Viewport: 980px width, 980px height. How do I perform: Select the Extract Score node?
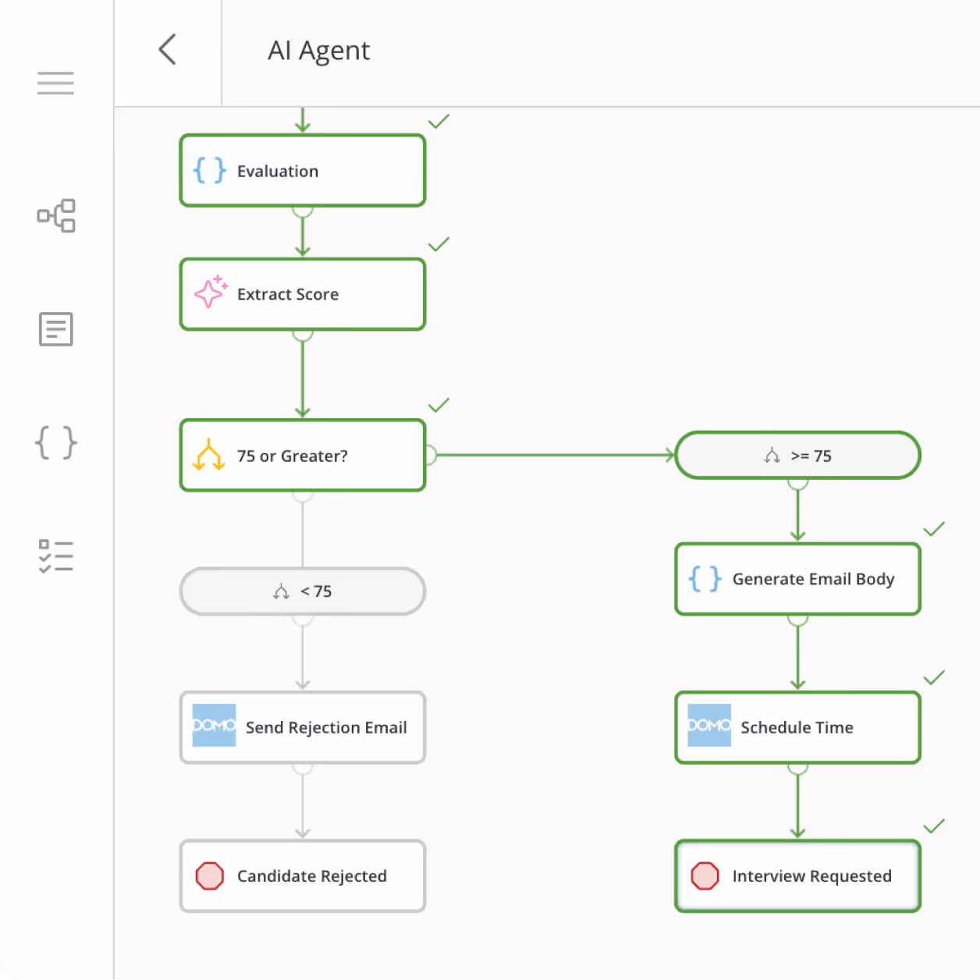pos(303,294)
